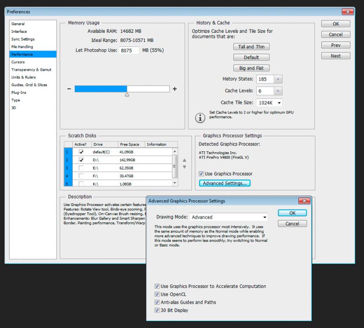The image size is (364, 328).
Task: Click the memory usage slider track
Action: coord(122,89)
